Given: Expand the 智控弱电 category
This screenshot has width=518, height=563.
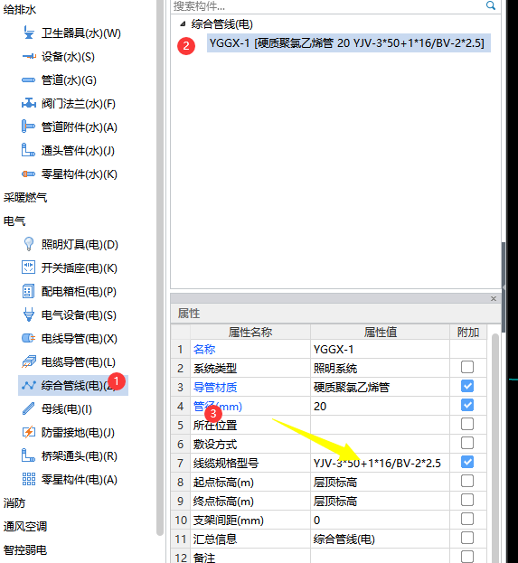Looking at the screenshot, I should coord(25,549).
